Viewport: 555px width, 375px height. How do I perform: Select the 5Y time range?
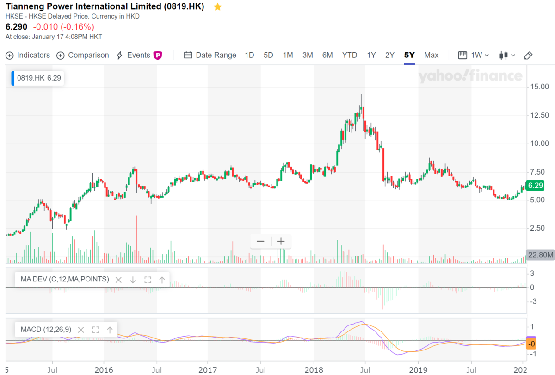(x=409, y=55)
